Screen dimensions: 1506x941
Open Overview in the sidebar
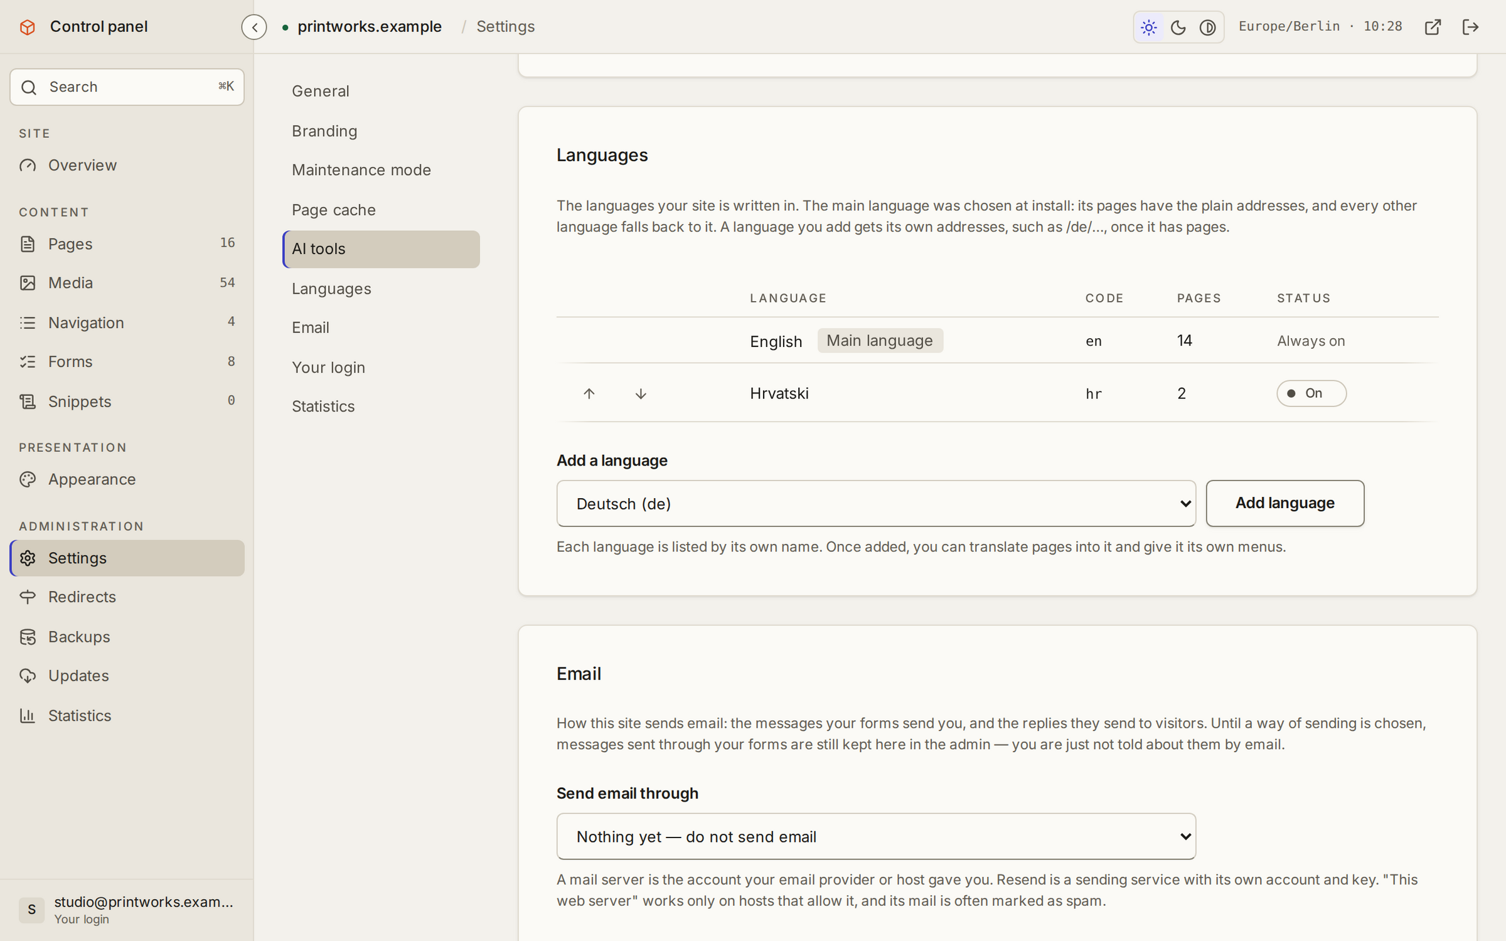tap(127, 165)
